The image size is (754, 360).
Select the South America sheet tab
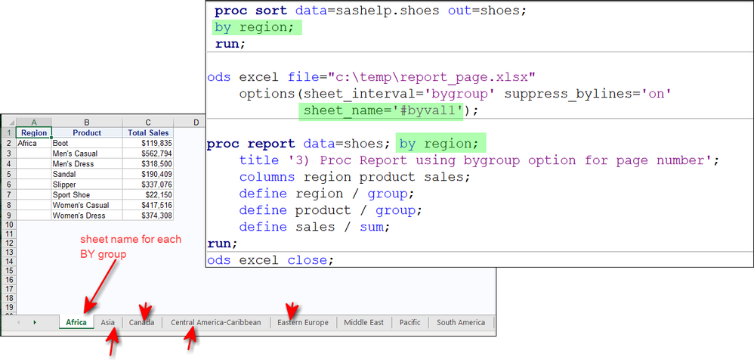coord(461,322)
